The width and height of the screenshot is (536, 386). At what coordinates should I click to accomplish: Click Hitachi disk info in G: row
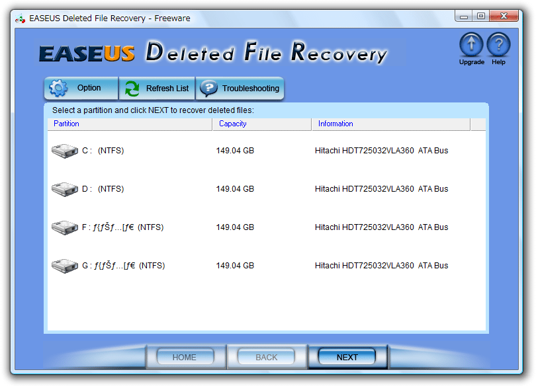coord(382,266)
